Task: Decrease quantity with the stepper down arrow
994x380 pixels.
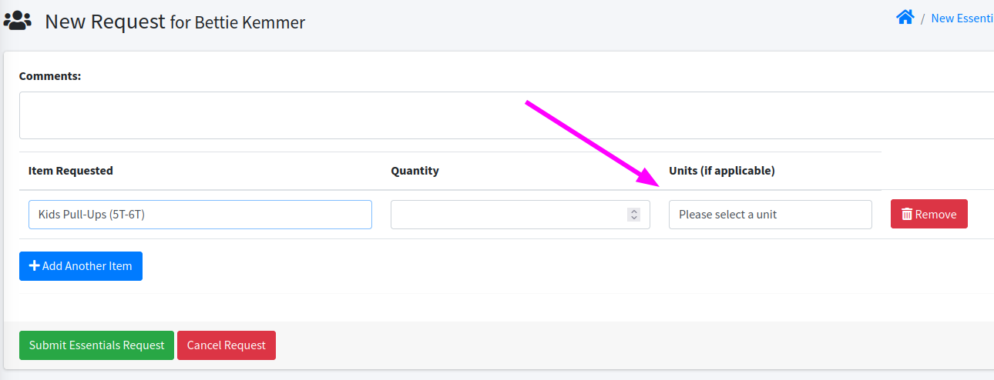Action: point(634,218)
